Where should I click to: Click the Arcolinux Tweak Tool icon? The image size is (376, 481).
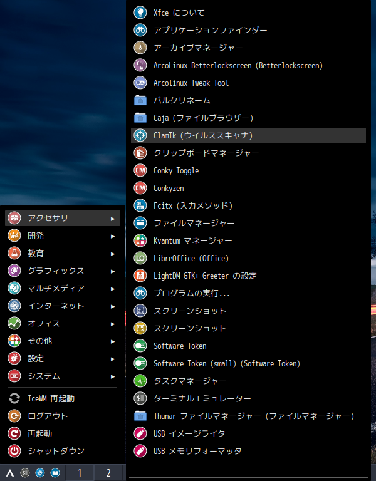pyautogui.click(x=140, y=83)
